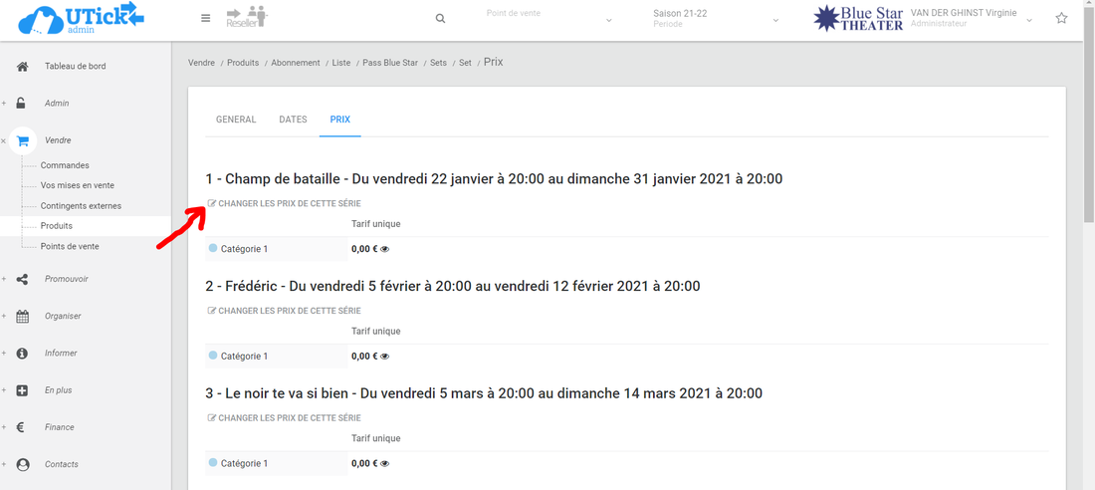Click the favorites star icon

[1061, 19]
